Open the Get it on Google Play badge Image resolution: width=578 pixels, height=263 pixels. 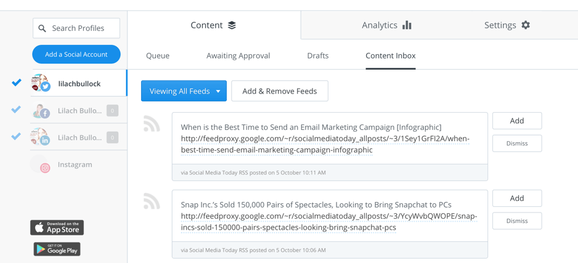pos(57,249)
